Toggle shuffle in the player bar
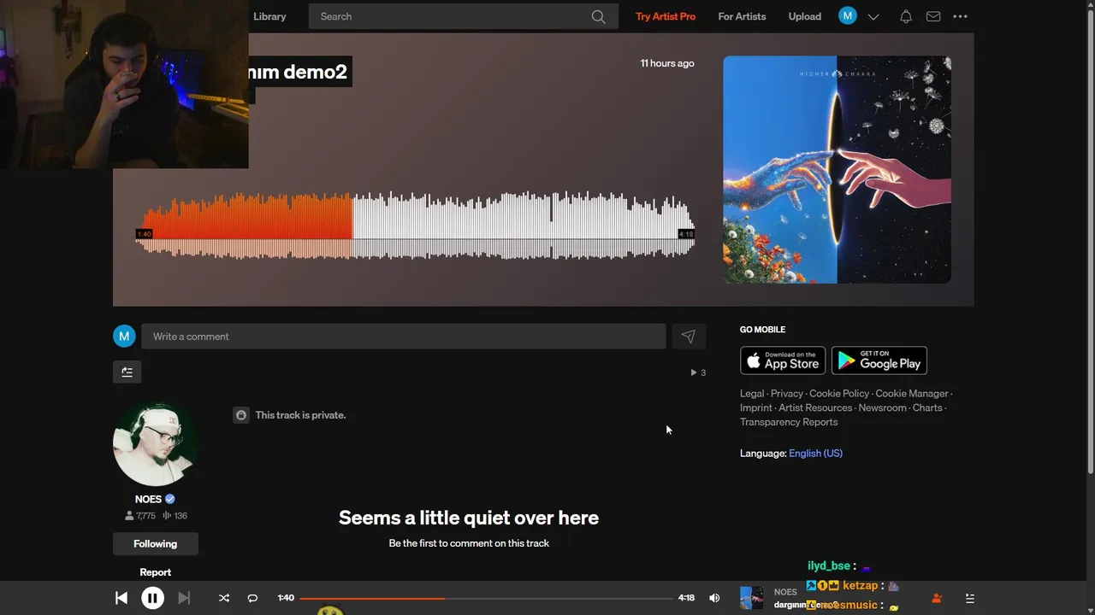Viewport: 1095px width, 615px height. (224, 598)
